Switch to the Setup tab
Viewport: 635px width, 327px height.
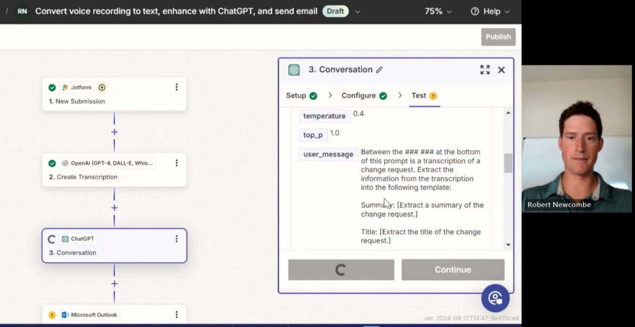tap(301, 96)
